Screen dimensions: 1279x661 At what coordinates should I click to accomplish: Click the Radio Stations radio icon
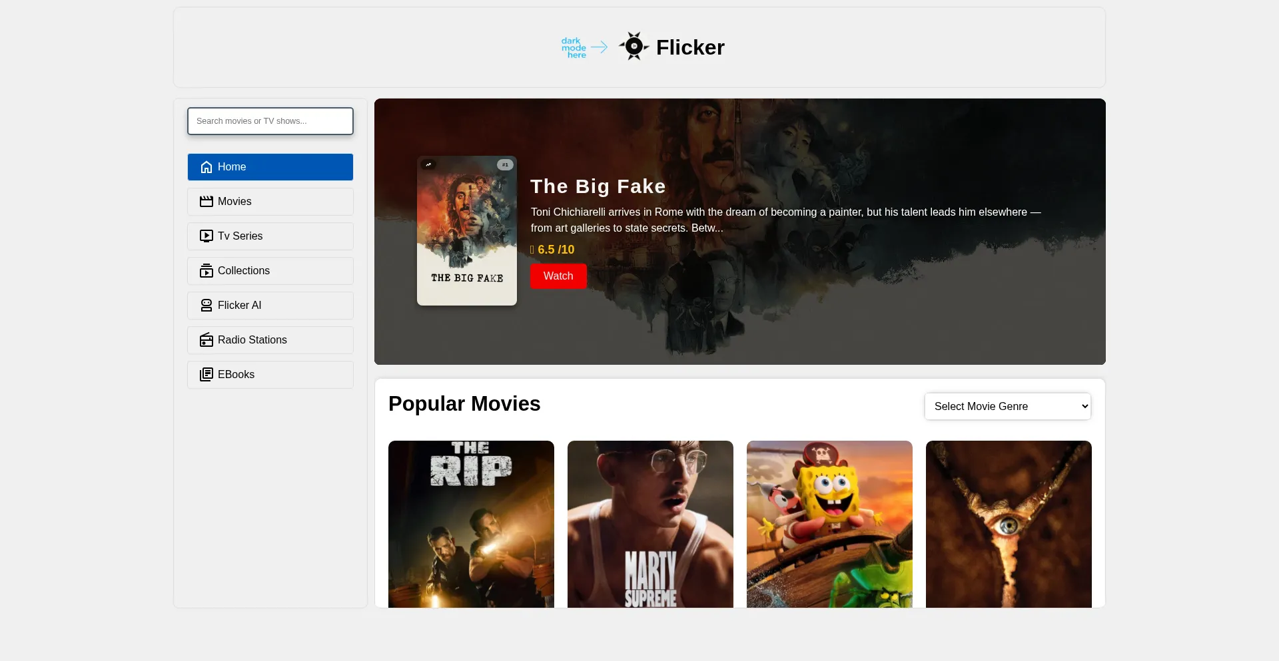[206, 339]
